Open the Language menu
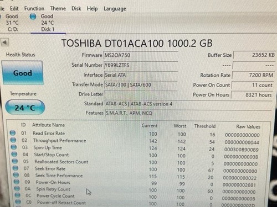This screenshot has width=277, height=207. point(115,9)
